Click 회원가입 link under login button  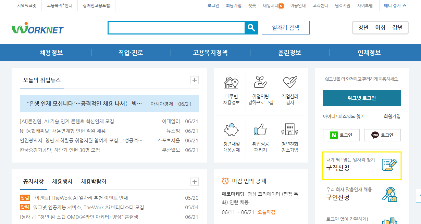pos(392,116)
